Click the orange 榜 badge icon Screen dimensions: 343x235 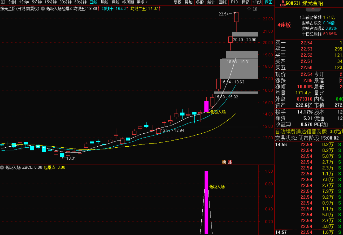(224, 162)
